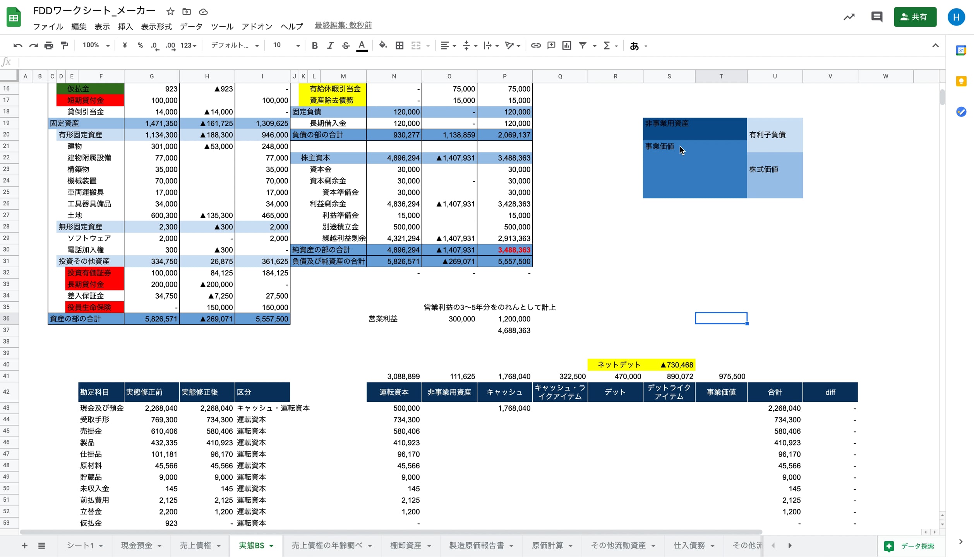Open the データ menu
Screen dimensions: 974x557
191,26
